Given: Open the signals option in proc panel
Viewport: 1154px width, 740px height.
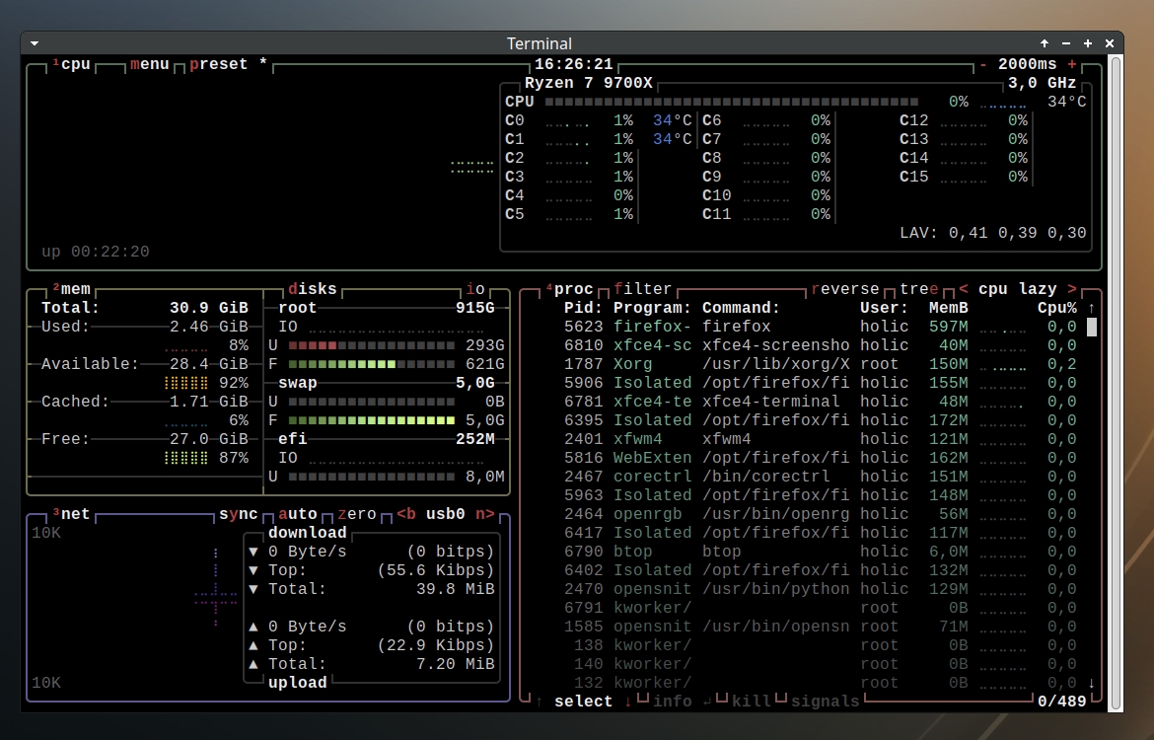Looking at the screenshot, I should 825,702.
